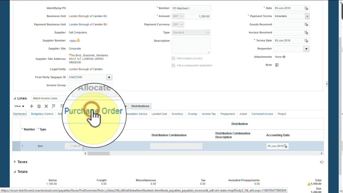The image size is (343, 193).
Task: Add an attachment with the plus icon
Action: 284,57
